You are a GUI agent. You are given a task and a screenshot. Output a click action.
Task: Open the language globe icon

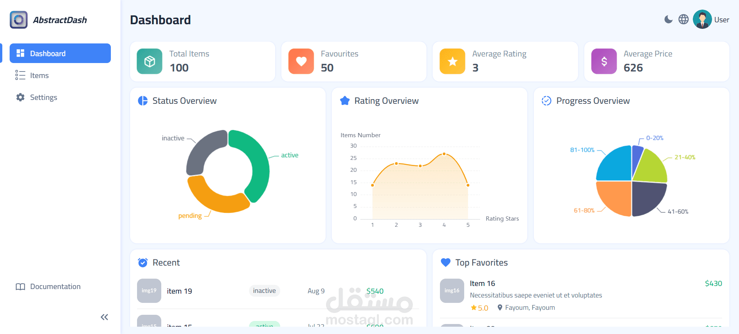click(x=684, y=19)
